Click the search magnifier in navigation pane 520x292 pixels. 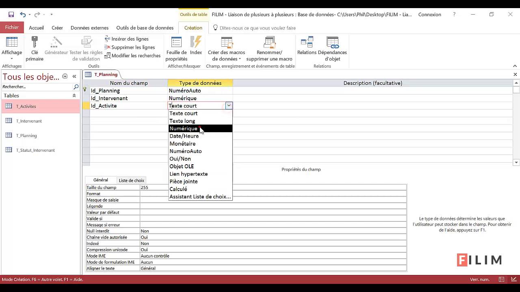(76, 87)
